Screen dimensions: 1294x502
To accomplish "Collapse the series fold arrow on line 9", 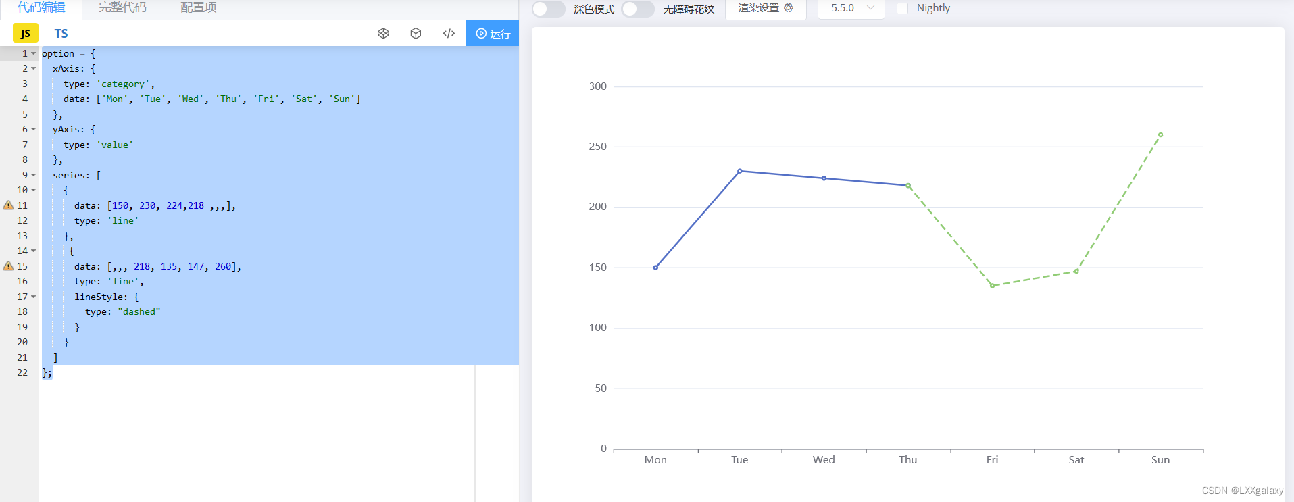I will (33, 175).
